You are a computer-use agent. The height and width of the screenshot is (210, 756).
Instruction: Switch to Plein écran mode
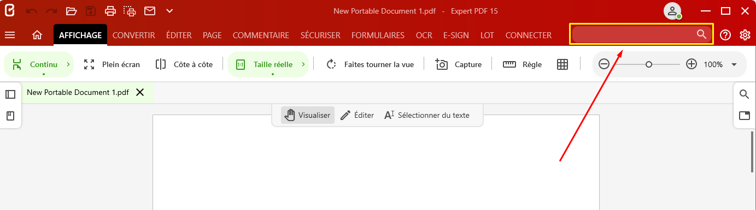coord(112,64)
